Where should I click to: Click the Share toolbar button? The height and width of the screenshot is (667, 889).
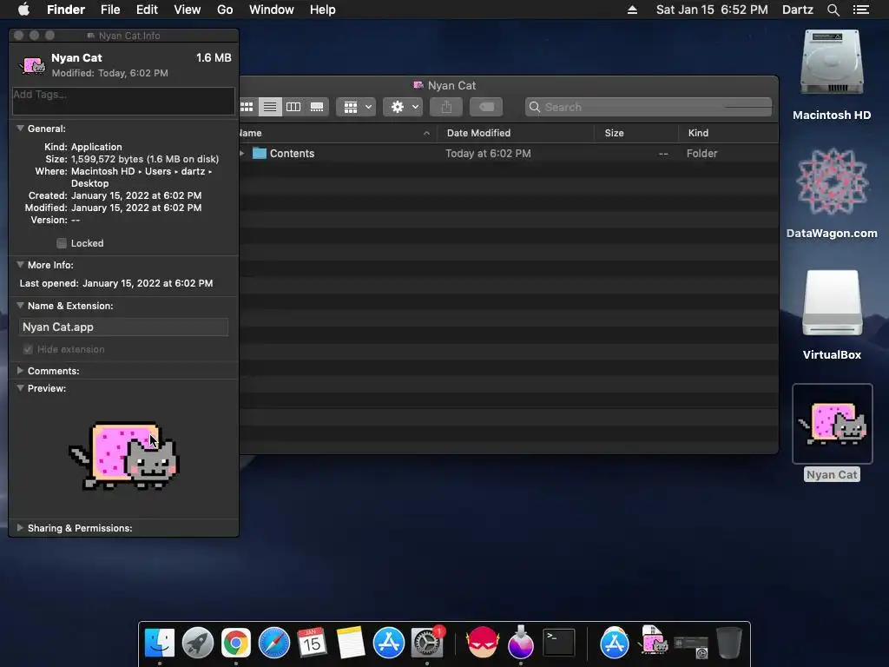point(446,107)
